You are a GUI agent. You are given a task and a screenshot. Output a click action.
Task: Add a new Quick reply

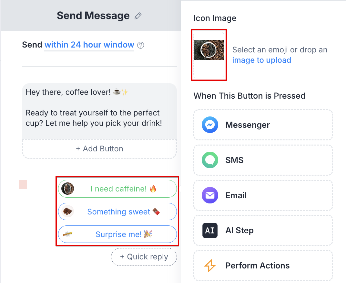coord(144,257)
